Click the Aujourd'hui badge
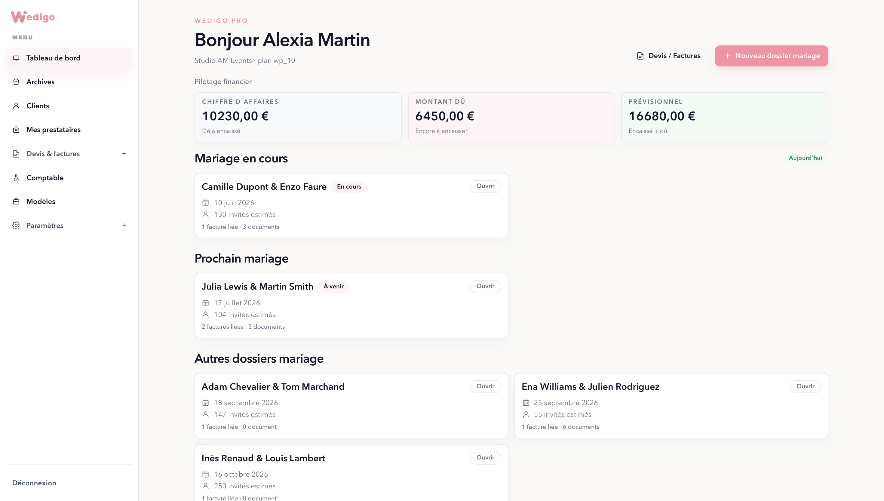This screenshot has width=884, height=501. 805,158
